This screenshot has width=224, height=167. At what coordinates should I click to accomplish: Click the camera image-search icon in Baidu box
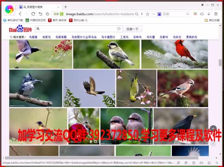coord(119,29)
